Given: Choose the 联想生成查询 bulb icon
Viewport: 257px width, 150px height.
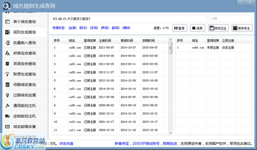Looking at the screenshot, I should (x=8, y=74).
